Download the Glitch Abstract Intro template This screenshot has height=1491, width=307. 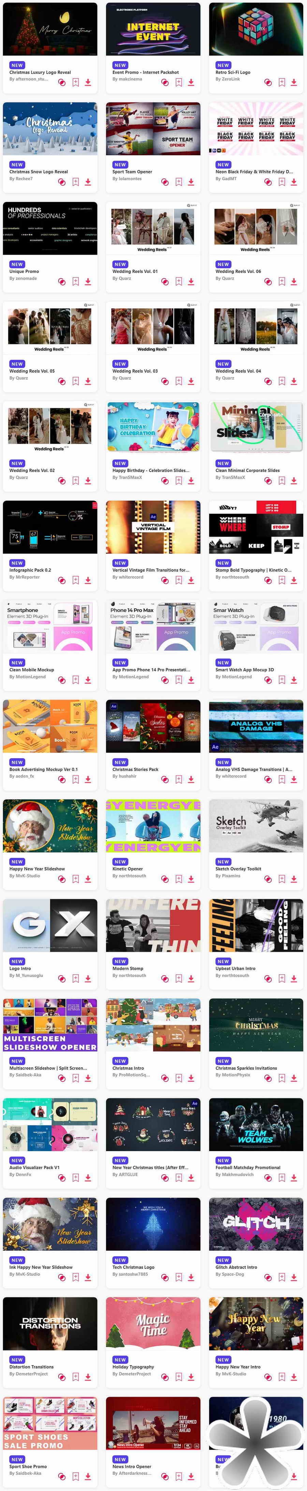[294, 1277]
